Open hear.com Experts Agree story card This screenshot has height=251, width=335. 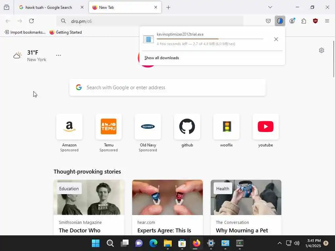click(x=167, y=208)
